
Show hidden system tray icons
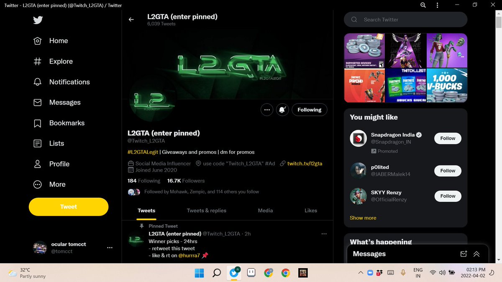[x=361, y=273]
